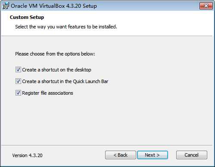The image size is (215, 167).
Task: Click the 'Oracle VM VirtualBox 4.3.20 Setup' title text
Action: pos(54,6)
